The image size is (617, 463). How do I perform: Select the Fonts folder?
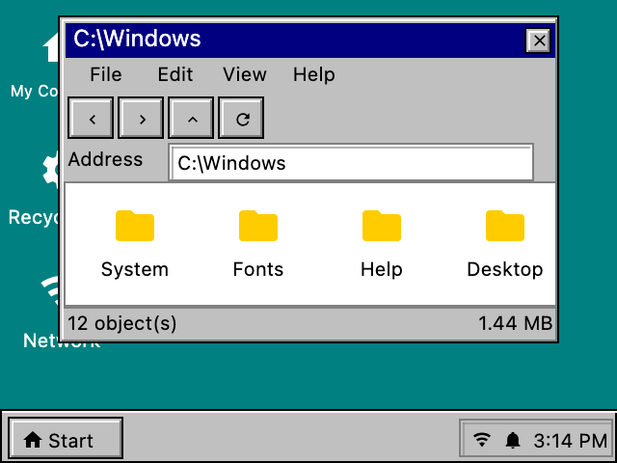(258, 244)
